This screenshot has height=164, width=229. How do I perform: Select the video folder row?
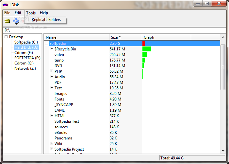coord(132,55)
